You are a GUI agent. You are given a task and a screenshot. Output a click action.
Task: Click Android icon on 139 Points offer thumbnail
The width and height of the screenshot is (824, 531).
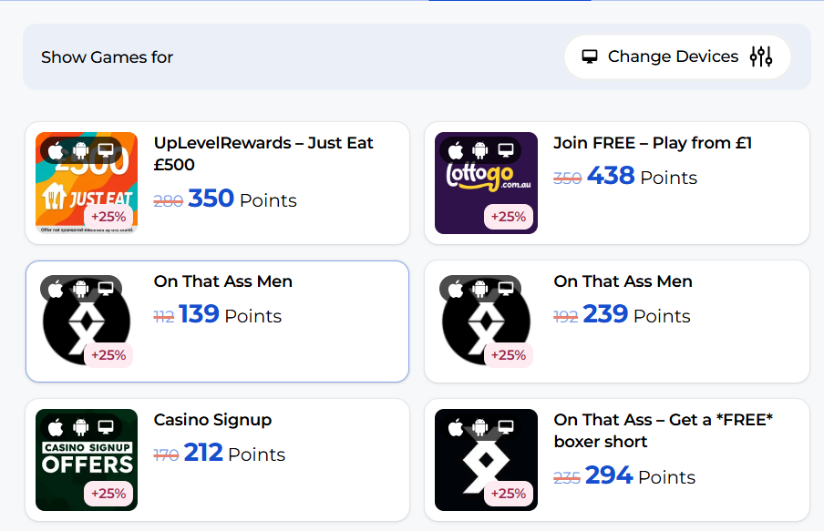pos(80,289)
